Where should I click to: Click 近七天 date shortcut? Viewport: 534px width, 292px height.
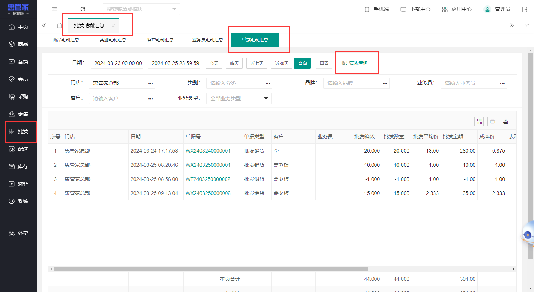click(x=257, y=63)
